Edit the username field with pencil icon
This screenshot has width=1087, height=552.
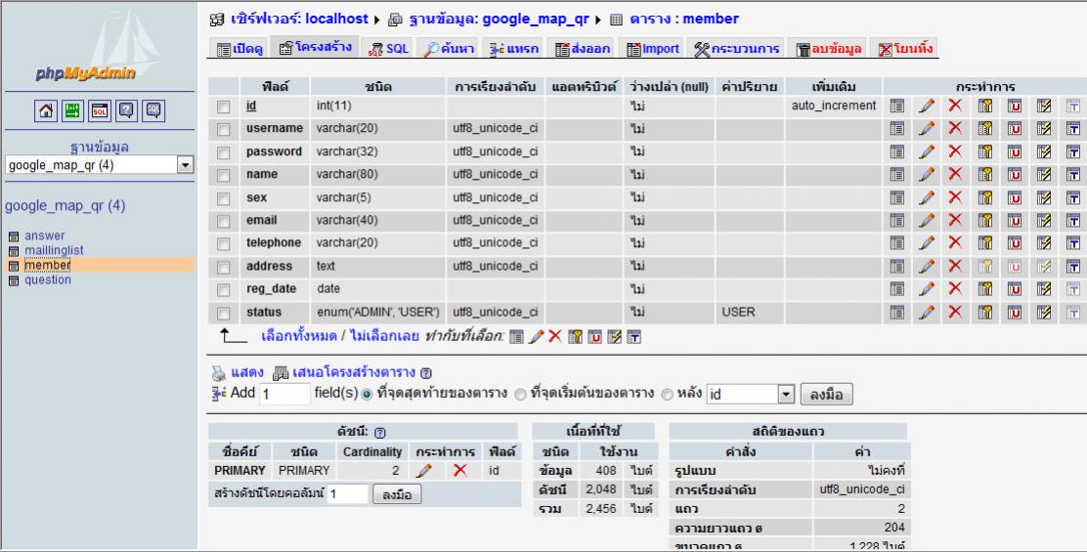tap(927, 129)
